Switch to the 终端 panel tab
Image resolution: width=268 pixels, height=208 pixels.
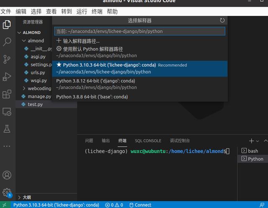122,141
